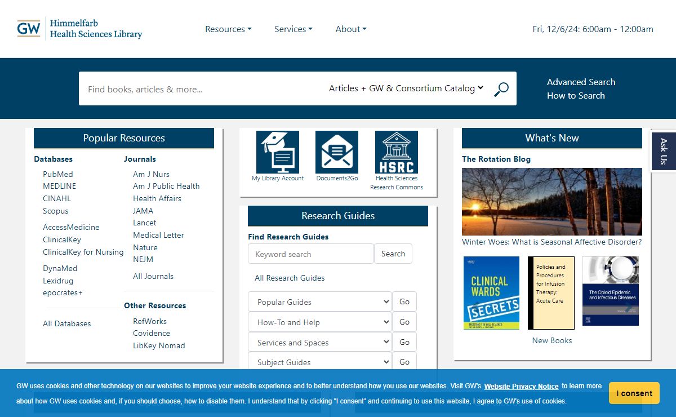Click the magnifying glass search icon
This screenshot has width=676, height=417.
[x=501, y=89]
